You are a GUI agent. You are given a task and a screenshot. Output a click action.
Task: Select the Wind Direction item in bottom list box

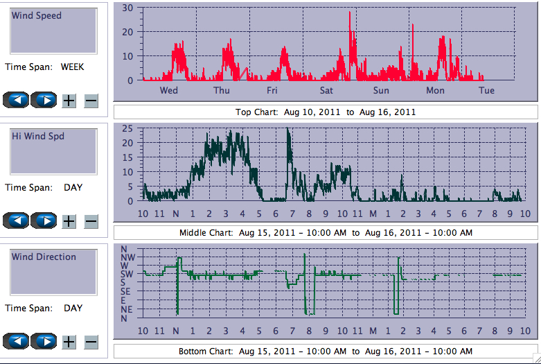coord(44,257)
